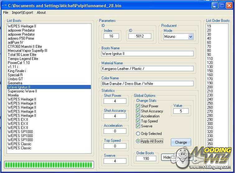Click the Global Options Value field

[x=180, y=111]
